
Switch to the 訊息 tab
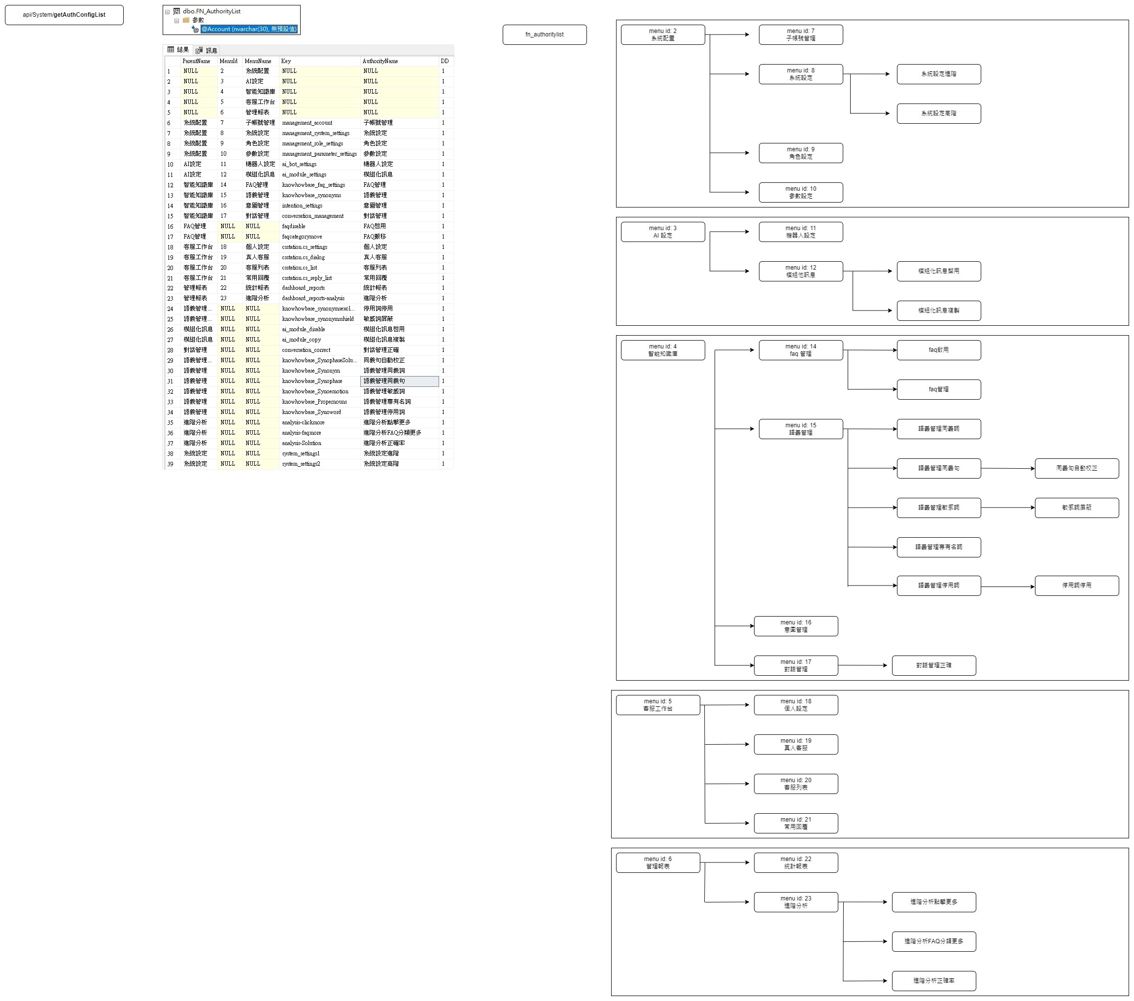pos(206,50)
